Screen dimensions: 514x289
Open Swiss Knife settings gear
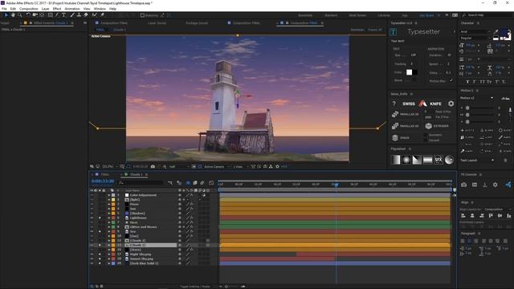[451, 104]
